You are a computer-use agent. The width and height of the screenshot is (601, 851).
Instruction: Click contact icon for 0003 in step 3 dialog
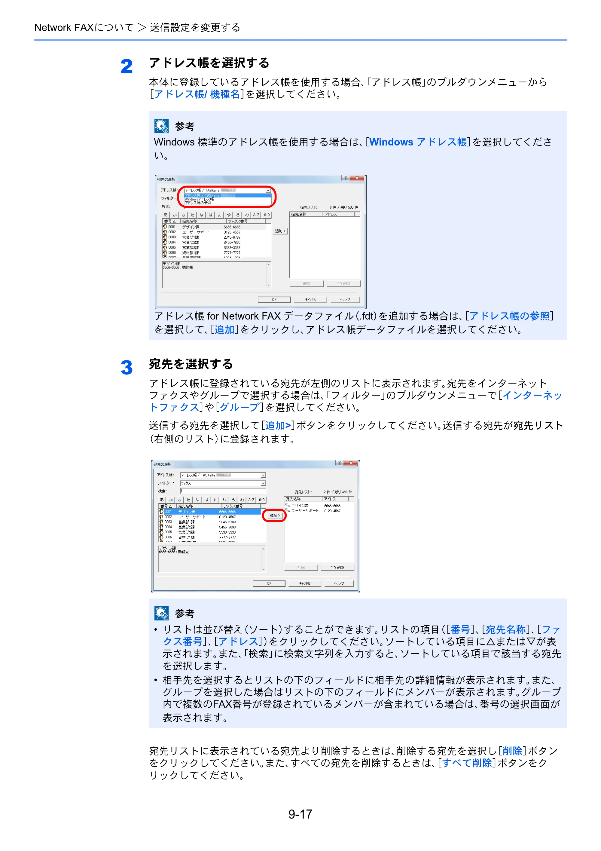pos(161,522)
